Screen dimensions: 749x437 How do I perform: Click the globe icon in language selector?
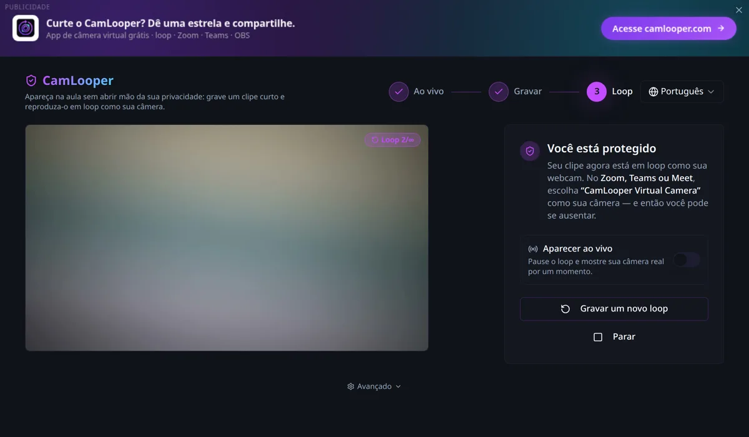pos(654,92)
